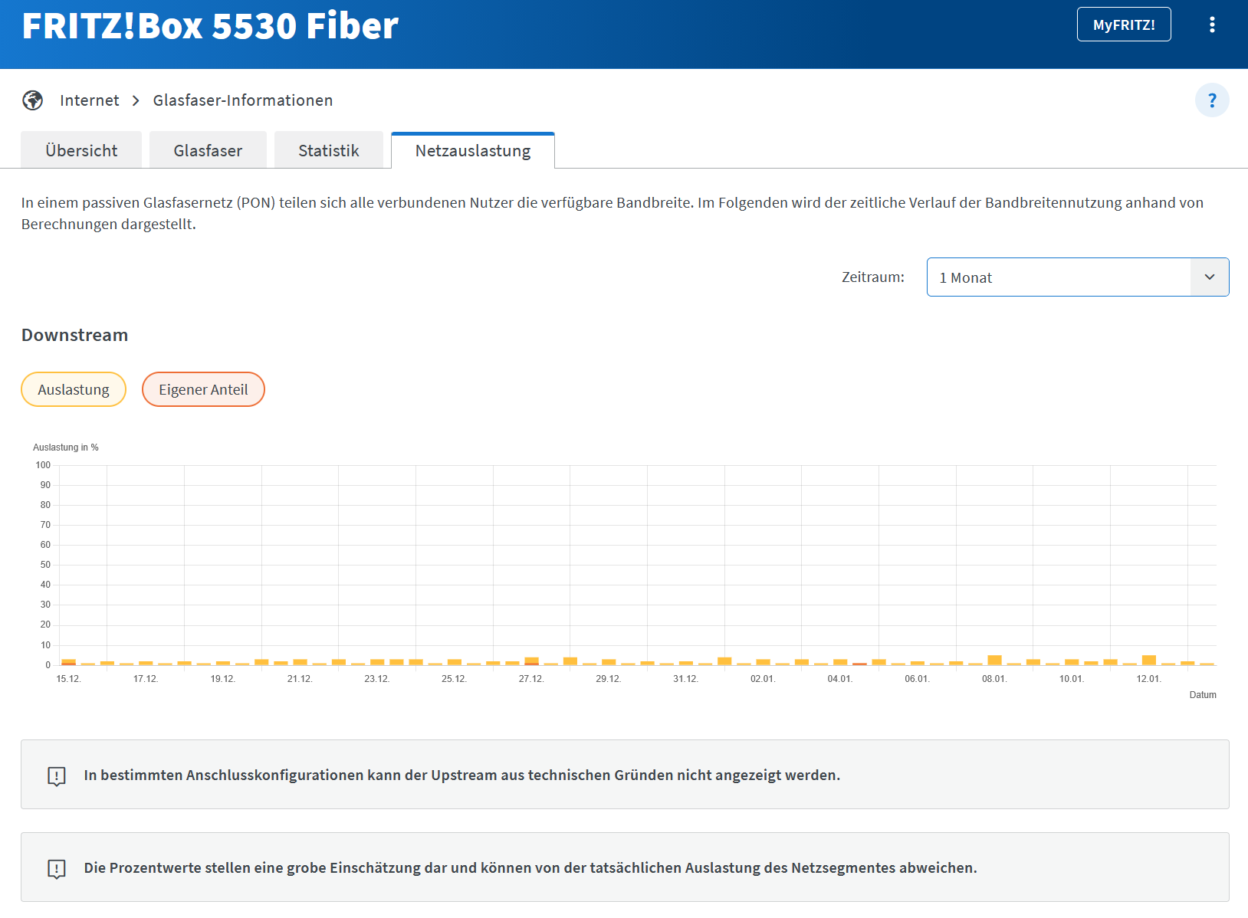Select the globe Internet icon
The image size is (1248, 918).
33,100
